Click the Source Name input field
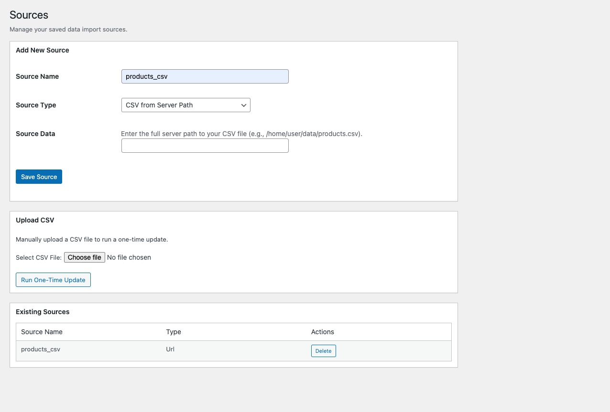 coord(205,76)
